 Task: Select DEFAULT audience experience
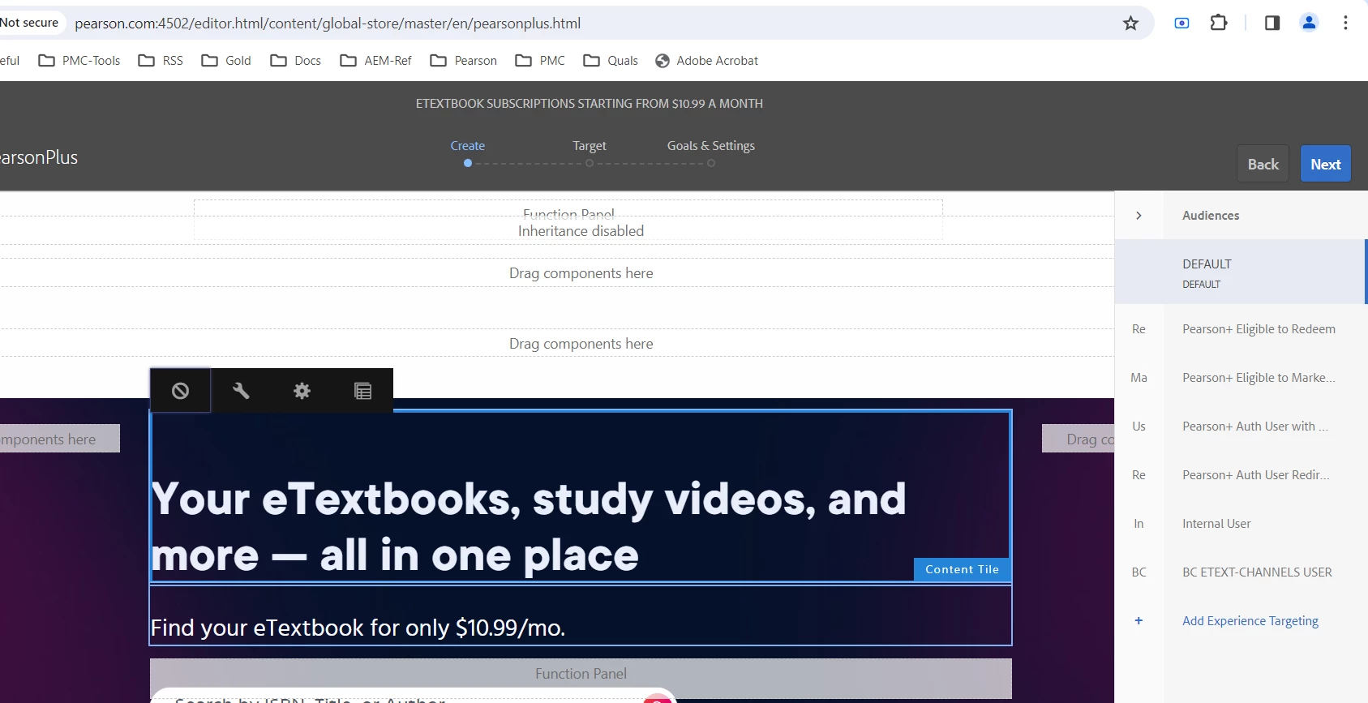(1241, 272)
